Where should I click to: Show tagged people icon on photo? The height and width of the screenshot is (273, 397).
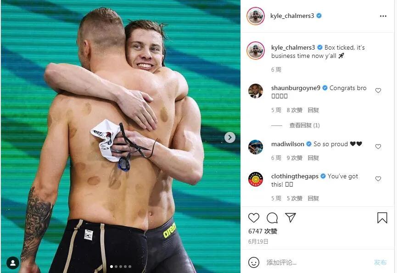pyautogui.click(x=13, y=263)
